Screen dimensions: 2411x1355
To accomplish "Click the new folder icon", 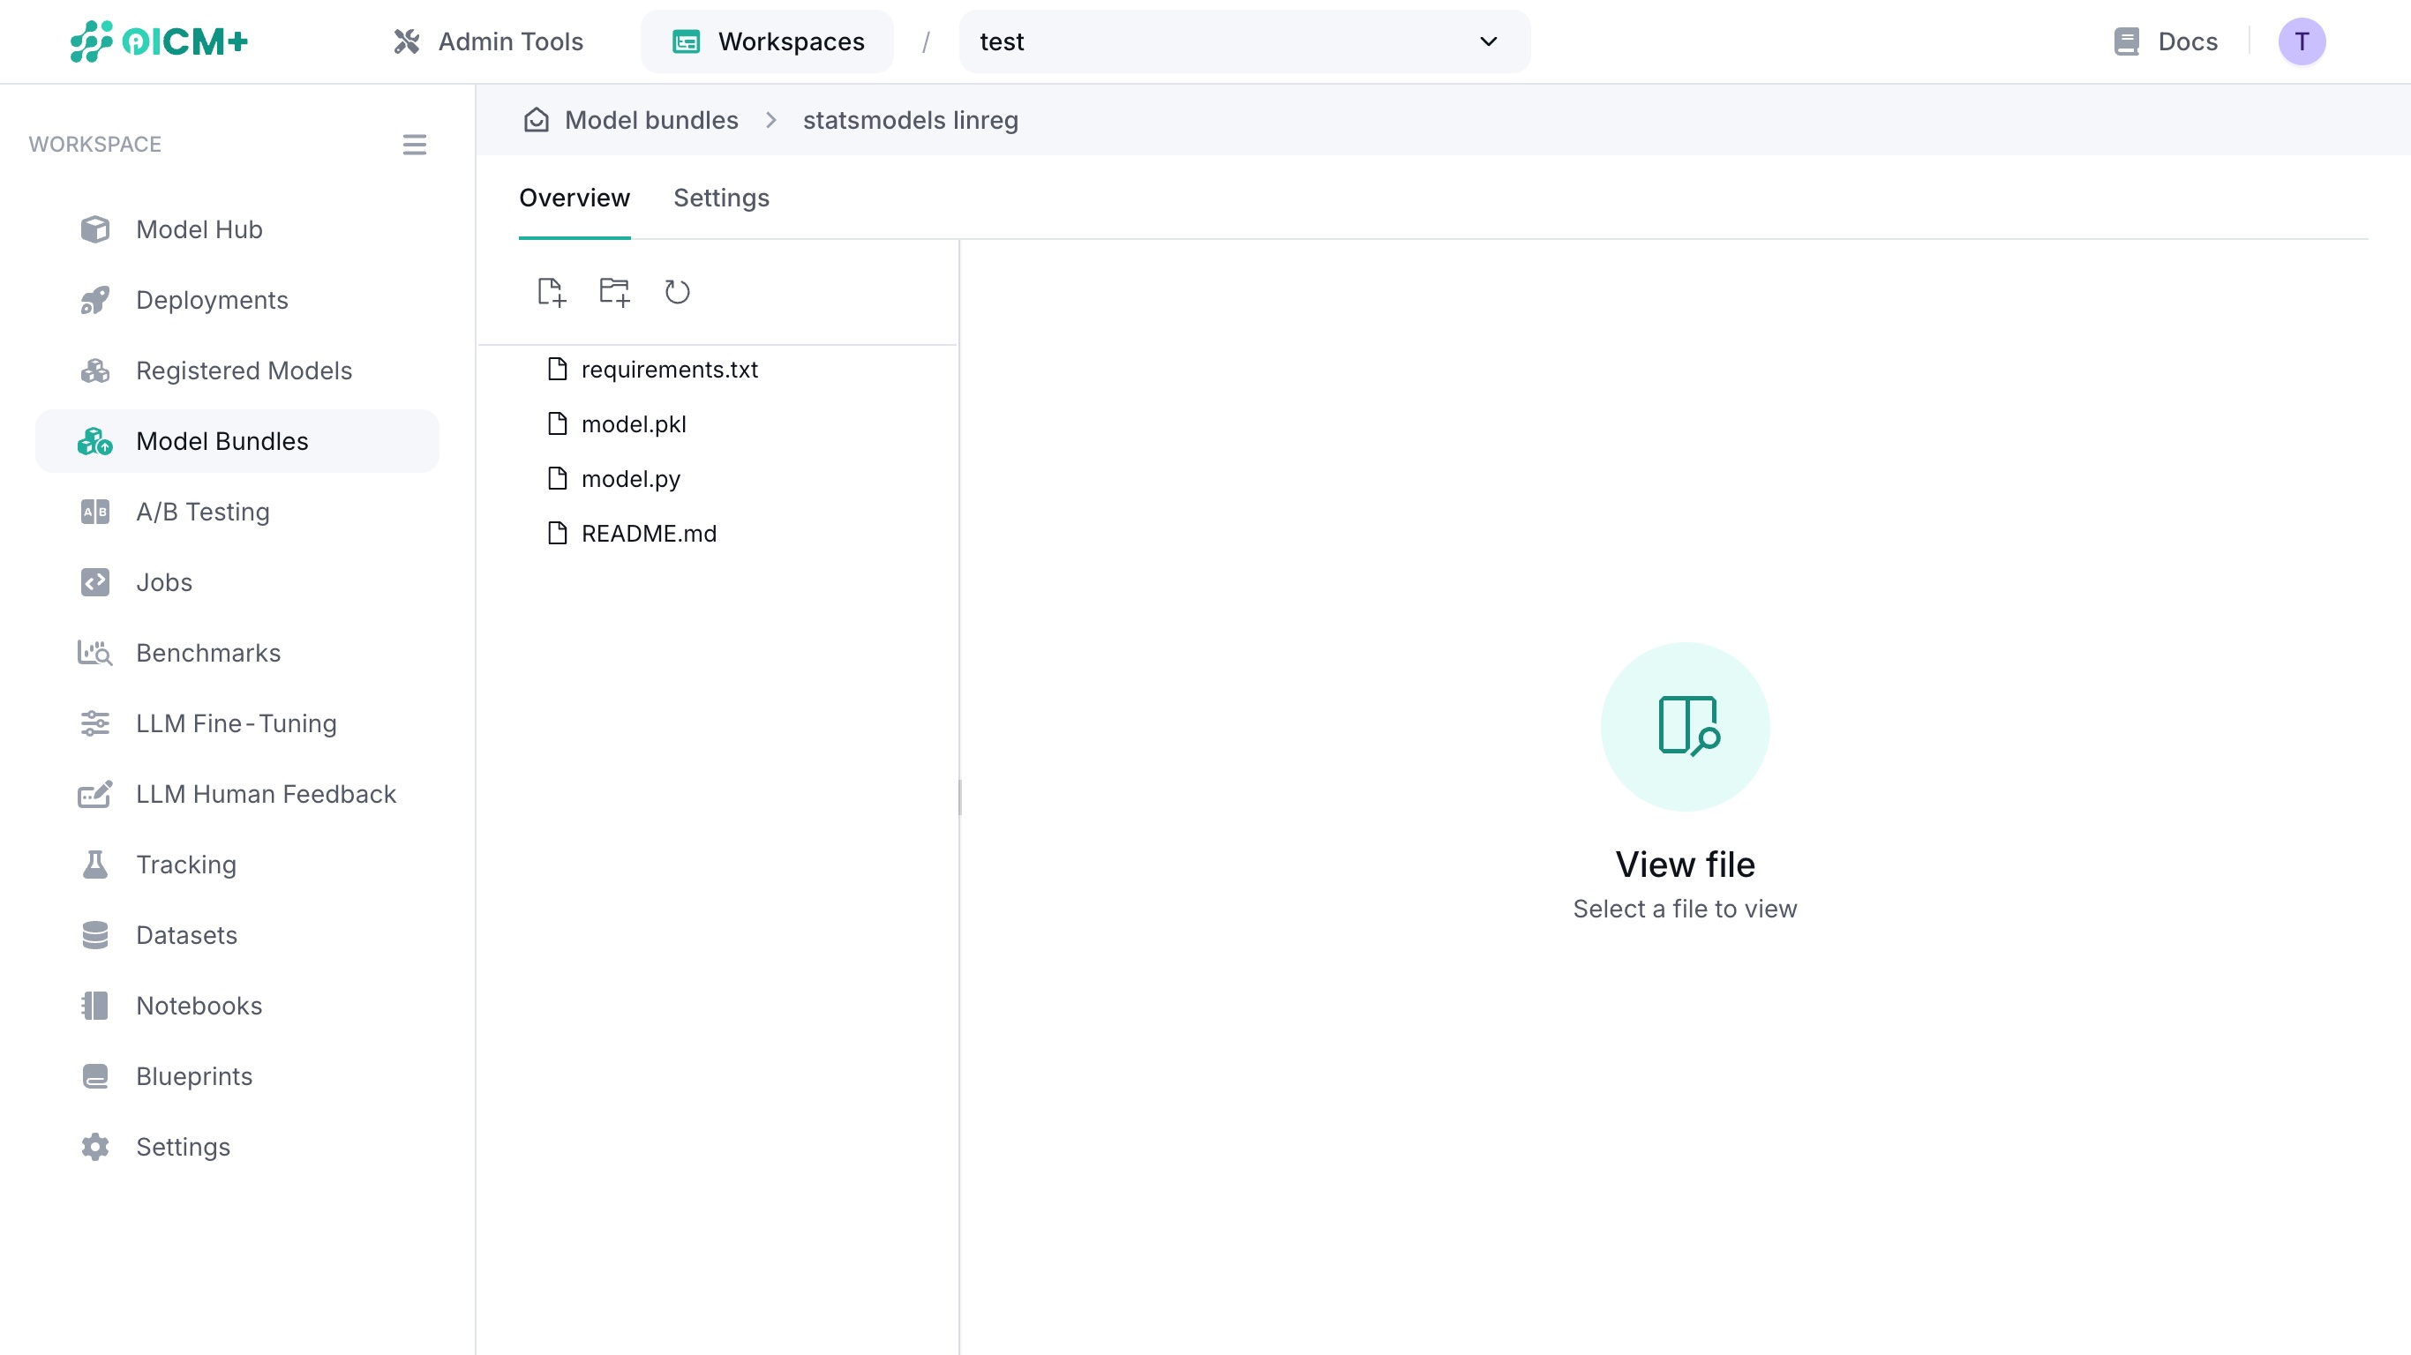I will click(x=614, y=292).
